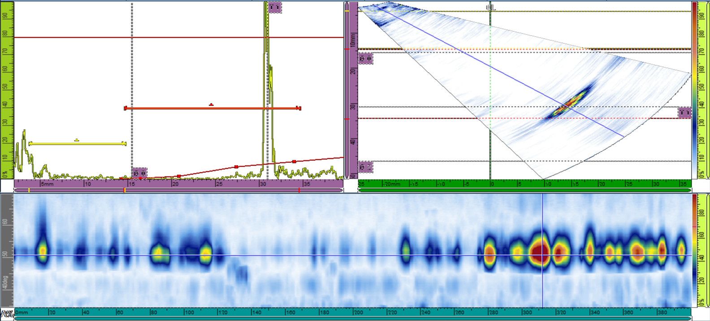Image resolution: width=710 pixels, height=321 pixels.
Task: Click the red 80% reference line in A-scan
Action: point(179,38)
